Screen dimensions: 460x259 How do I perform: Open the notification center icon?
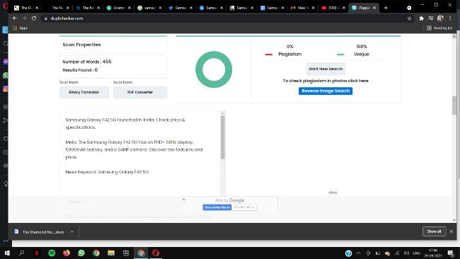tap(451, 253)
